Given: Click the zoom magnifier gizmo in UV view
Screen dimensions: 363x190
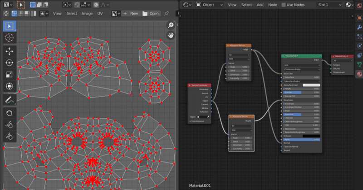Looking at the screenshot, I should point(171,25).
